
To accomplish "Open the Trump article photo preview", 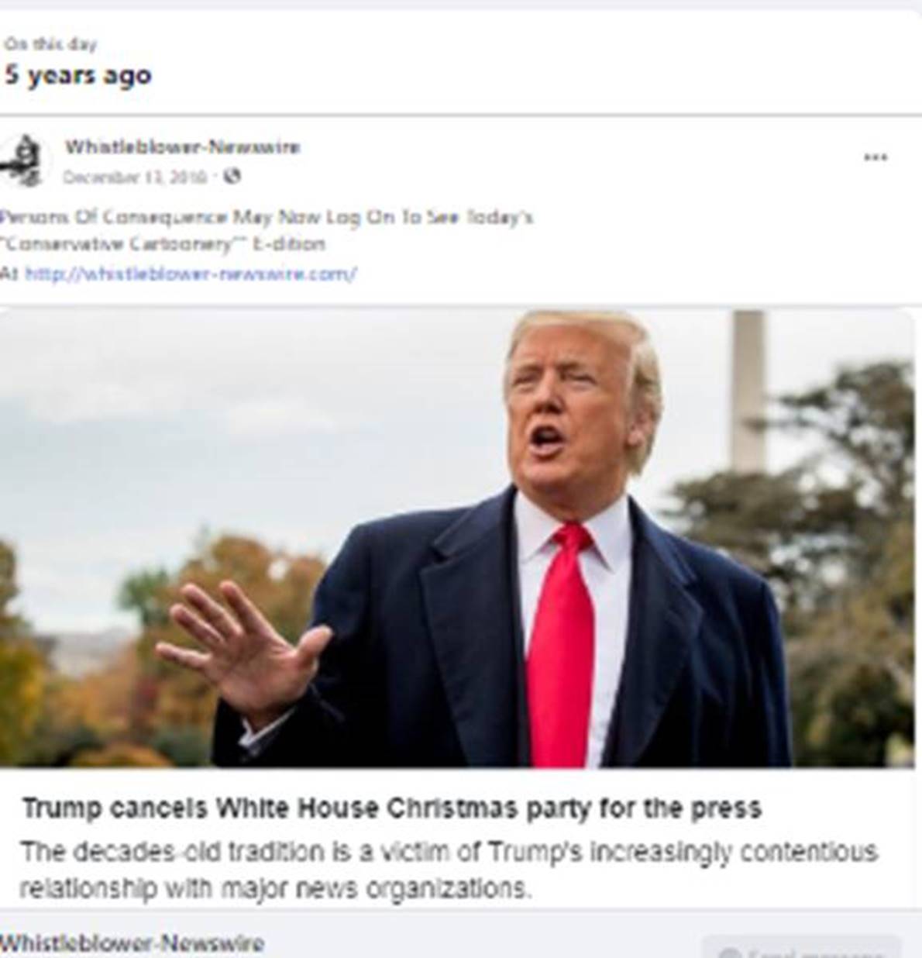I will (457, 539).
